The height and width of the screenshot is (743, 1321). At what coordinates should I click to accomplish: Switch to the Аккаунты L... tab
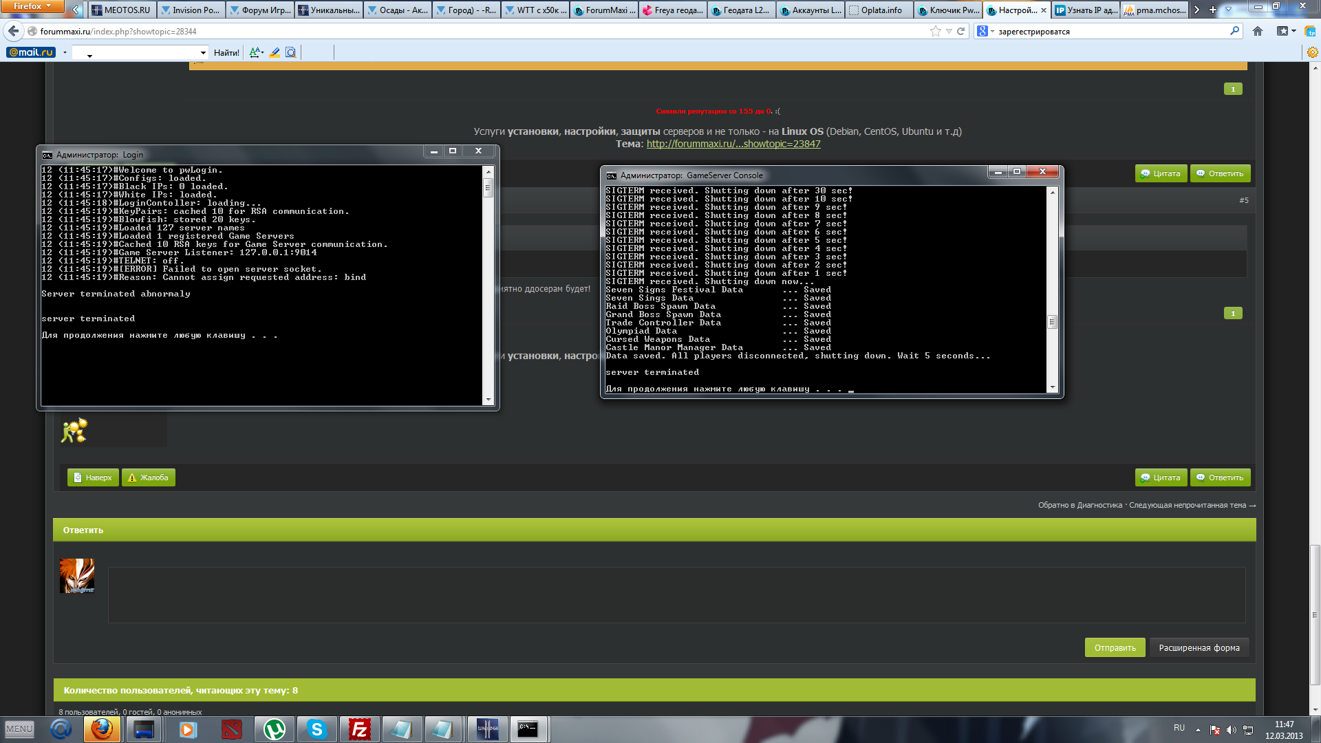pyautogui.click(x=810, y=10)
